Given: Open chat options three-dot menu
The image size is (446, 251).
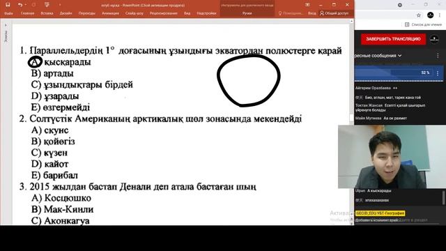Looking at the screenshot, I should click(x=438, y=56).
